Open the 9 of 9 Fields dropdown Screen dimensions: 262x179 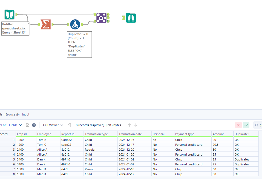pyautogui.click(x=11, y=125)
